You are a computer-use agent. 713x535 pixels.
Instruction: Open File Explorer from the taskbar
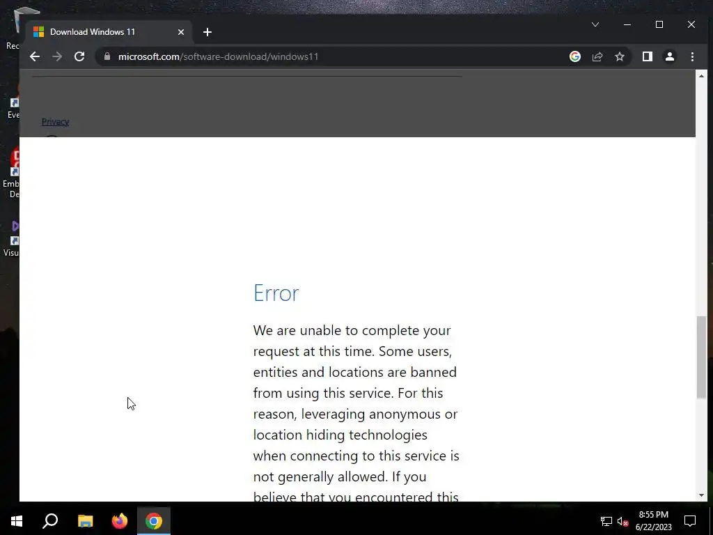tap(85, 521)
